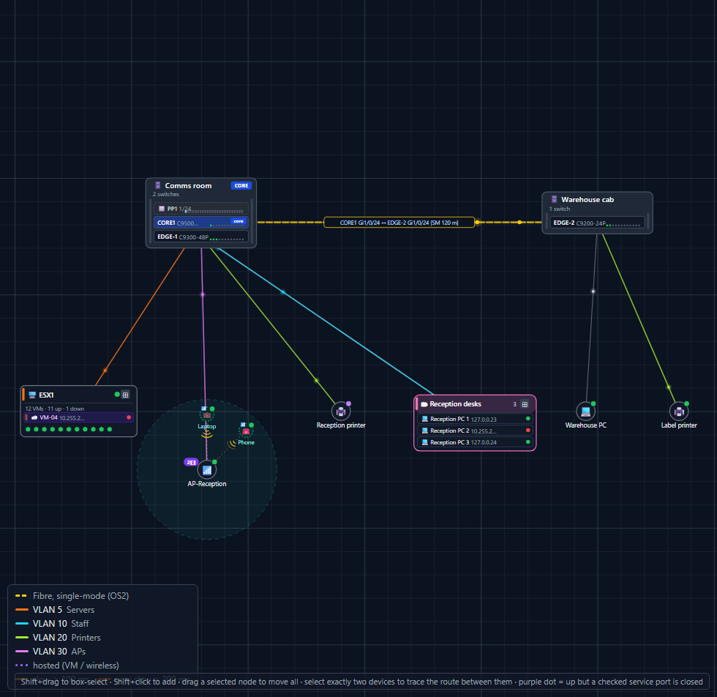Image resolution: width=717 pixels, height=697 pixels.
Task: Click the '12 VMs · 11 up · 1 down' summary
Action: tap(54, 409)
